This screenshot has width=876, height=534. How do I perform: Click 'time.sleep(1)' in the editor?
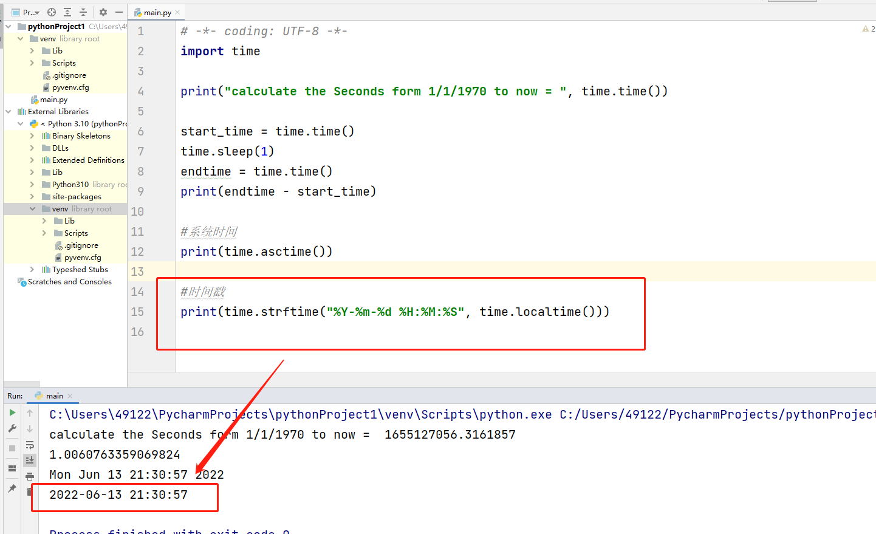coord(228,151)
